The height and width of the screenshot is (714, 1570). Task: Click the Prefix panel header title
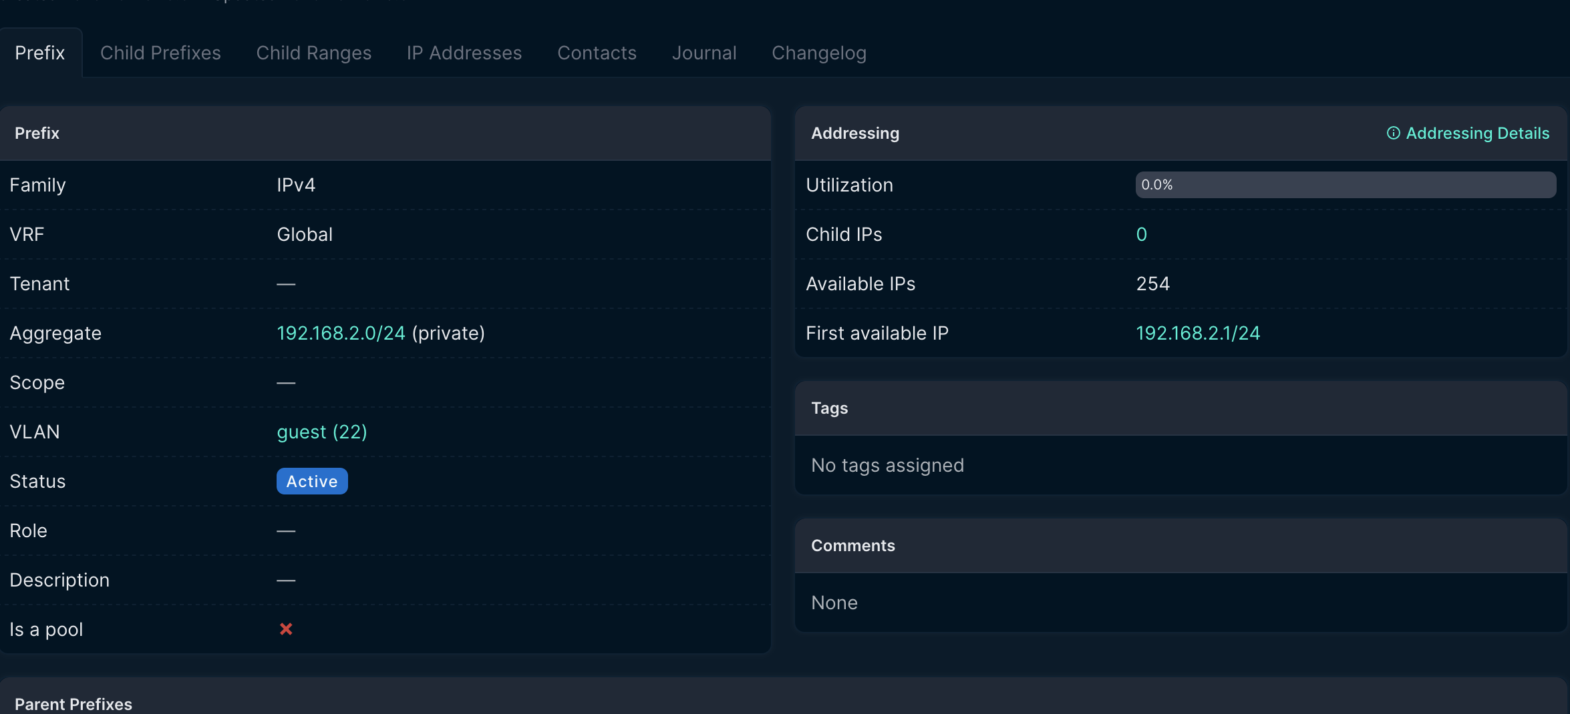pyautogui.click(x=37, y=133)
